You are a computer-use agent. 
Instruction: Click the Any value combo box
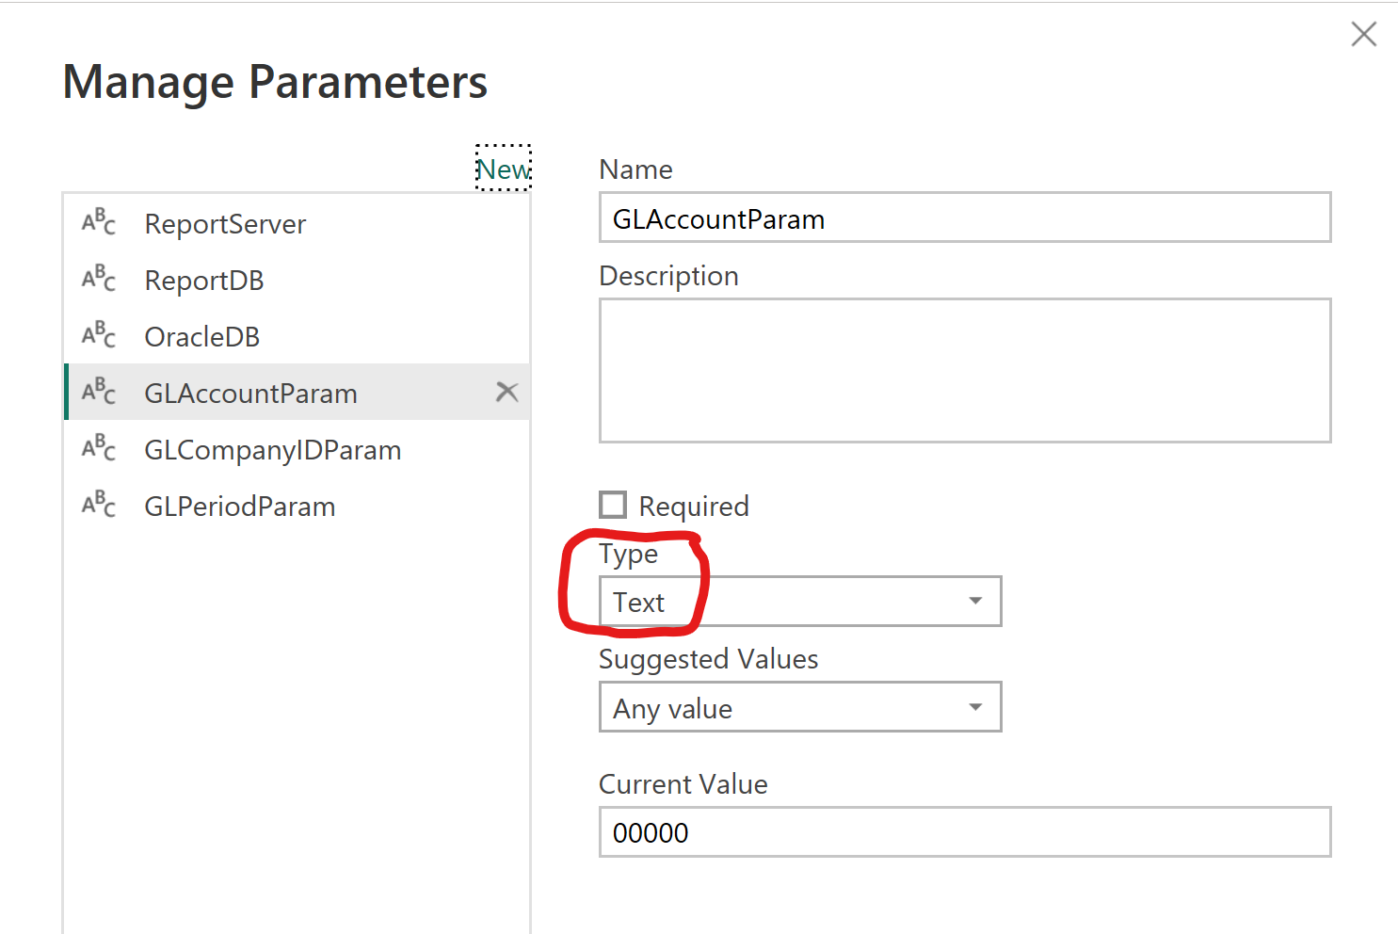pyautogui.click(x=800, y=707)
